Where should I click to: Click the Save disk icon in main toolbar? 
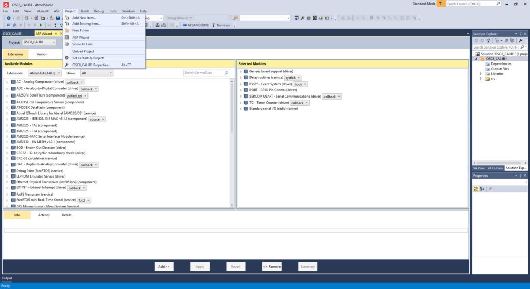coord(58,18)
